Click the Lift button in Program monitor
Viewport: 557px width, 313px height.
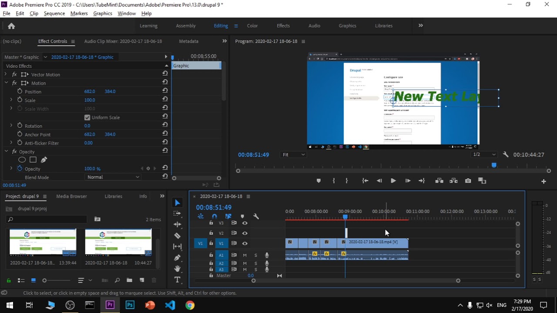(x=439, y=181)
